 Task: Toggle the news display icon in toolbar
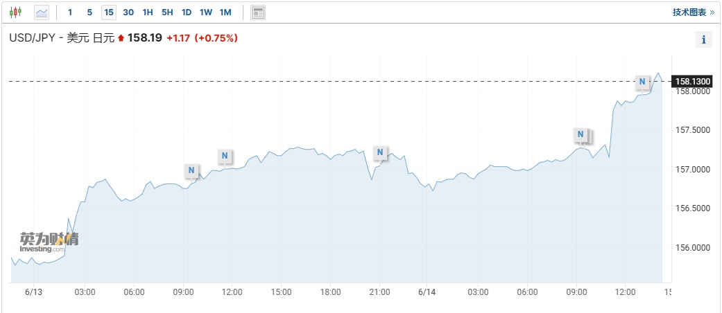click(258, 12)
